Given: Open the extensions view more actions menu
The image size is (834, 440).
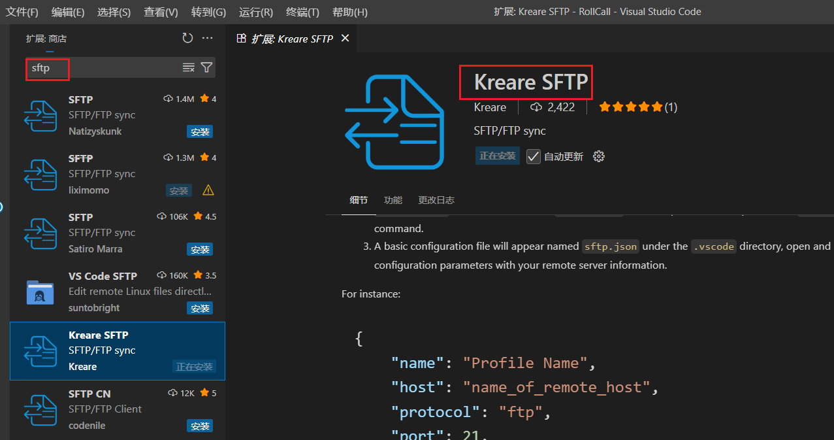Looking at the screenshot, I should (x=208, y=38).
